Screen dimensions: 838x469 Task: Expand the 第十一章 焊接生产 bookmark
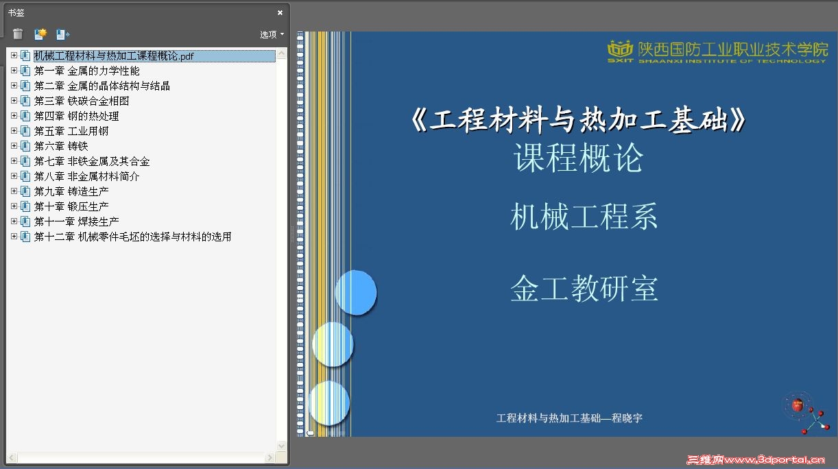14,221
